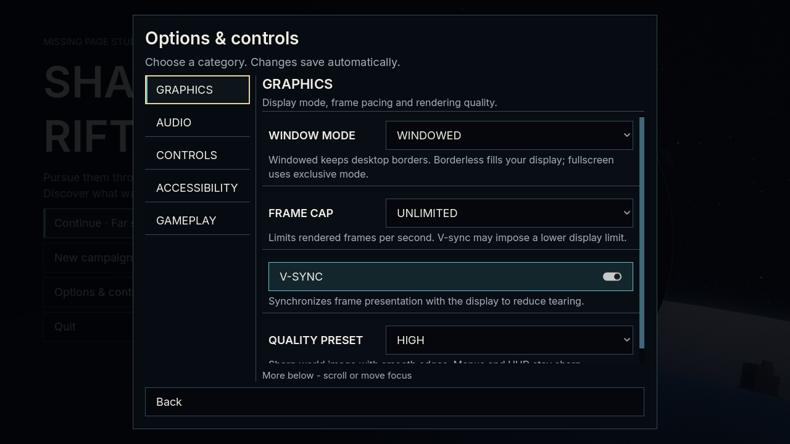790x444 pixels.
Task: Click the Frame Cap dropdown chevron arrow
Action: tap(626, 213)
